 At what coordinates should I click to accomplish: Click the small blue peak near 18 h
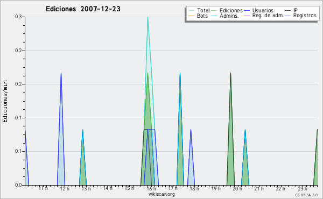point(191,131)
